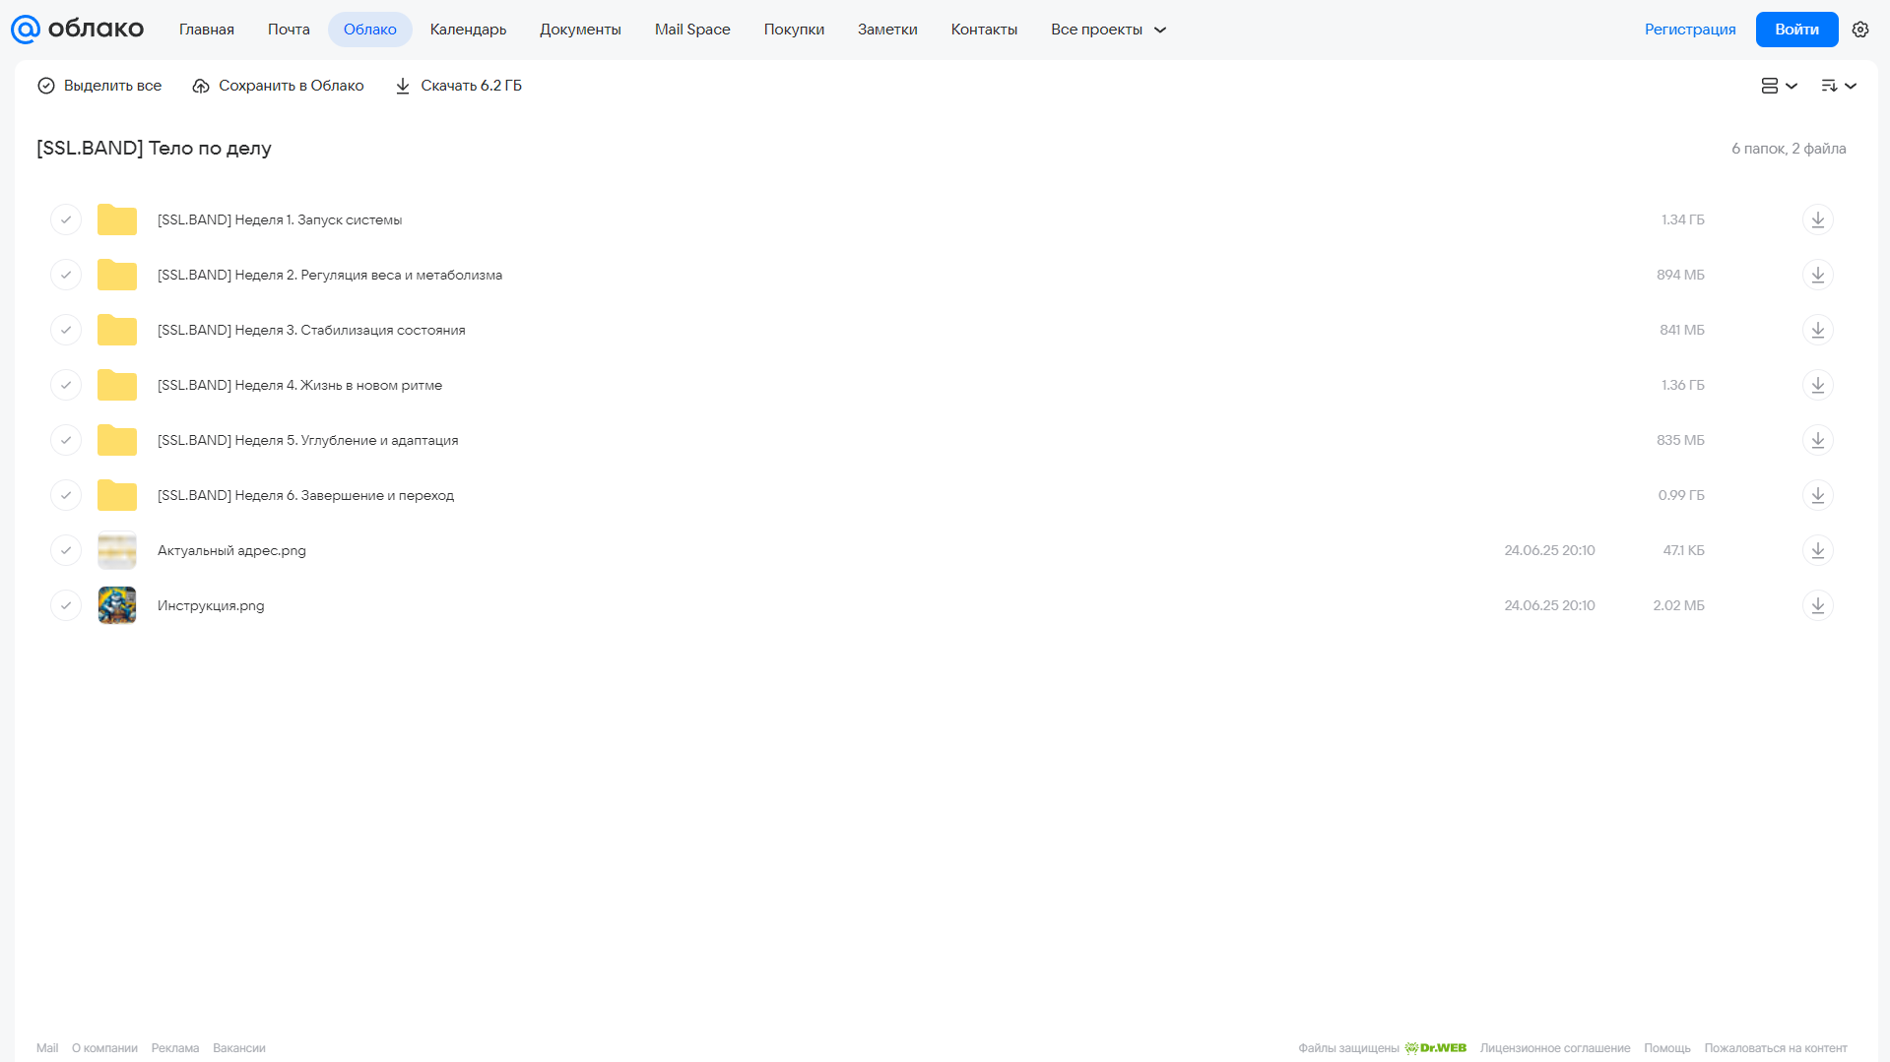1890x1062 pixels.
Task: Click the Mail.ru Облако logo
Action: pos(77,30)
